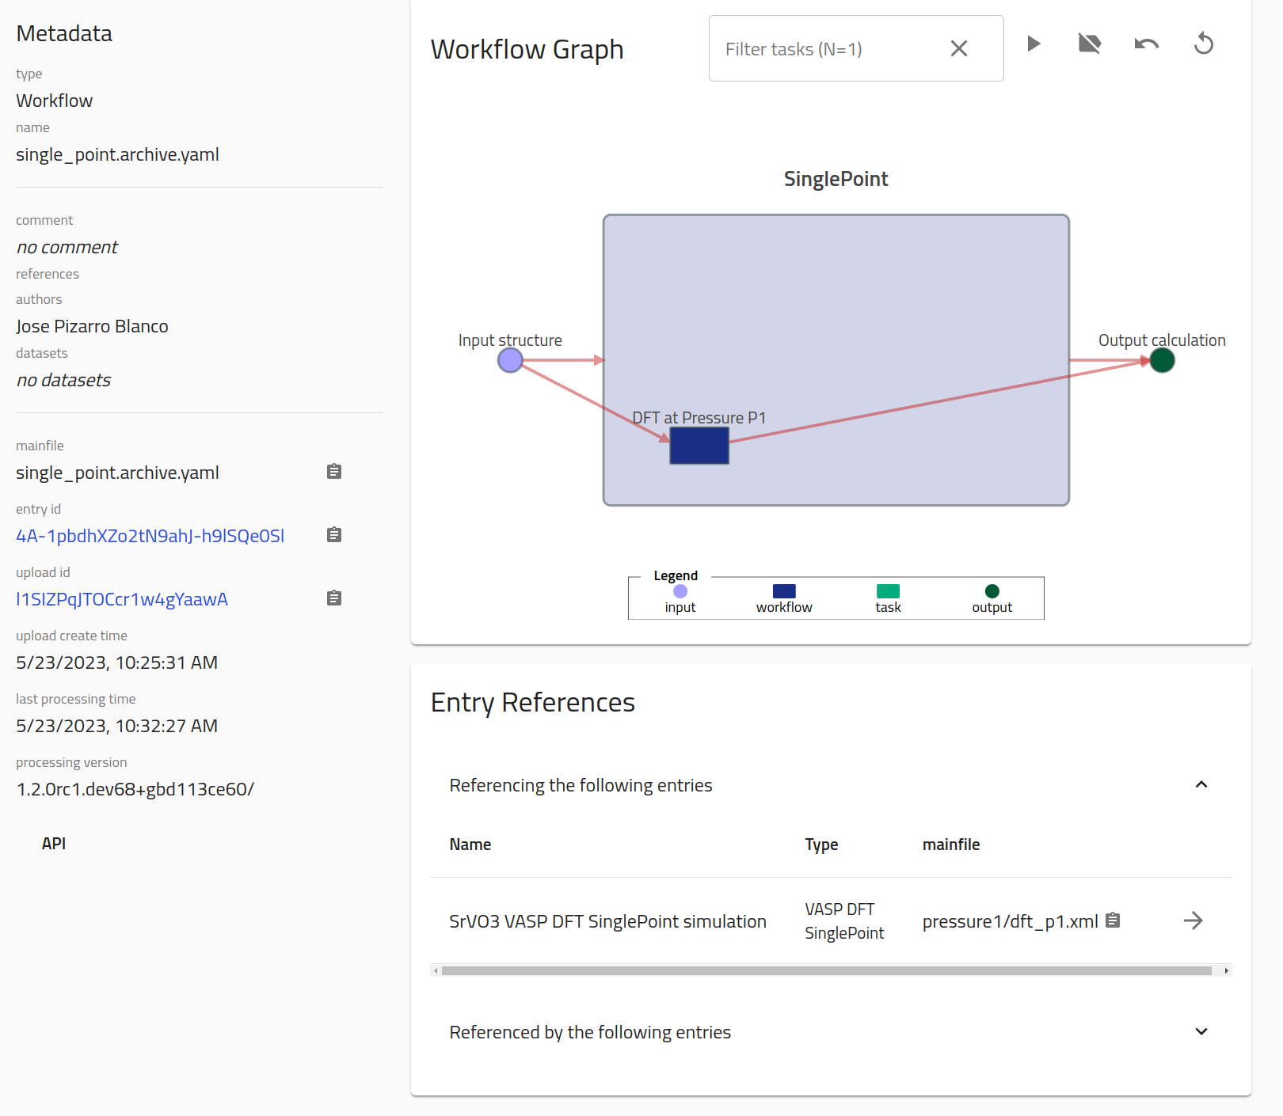The width and height of the screenshot is (1283, 1116).
Task: Click the input legend swatch
Action: (x=680, y=591)
